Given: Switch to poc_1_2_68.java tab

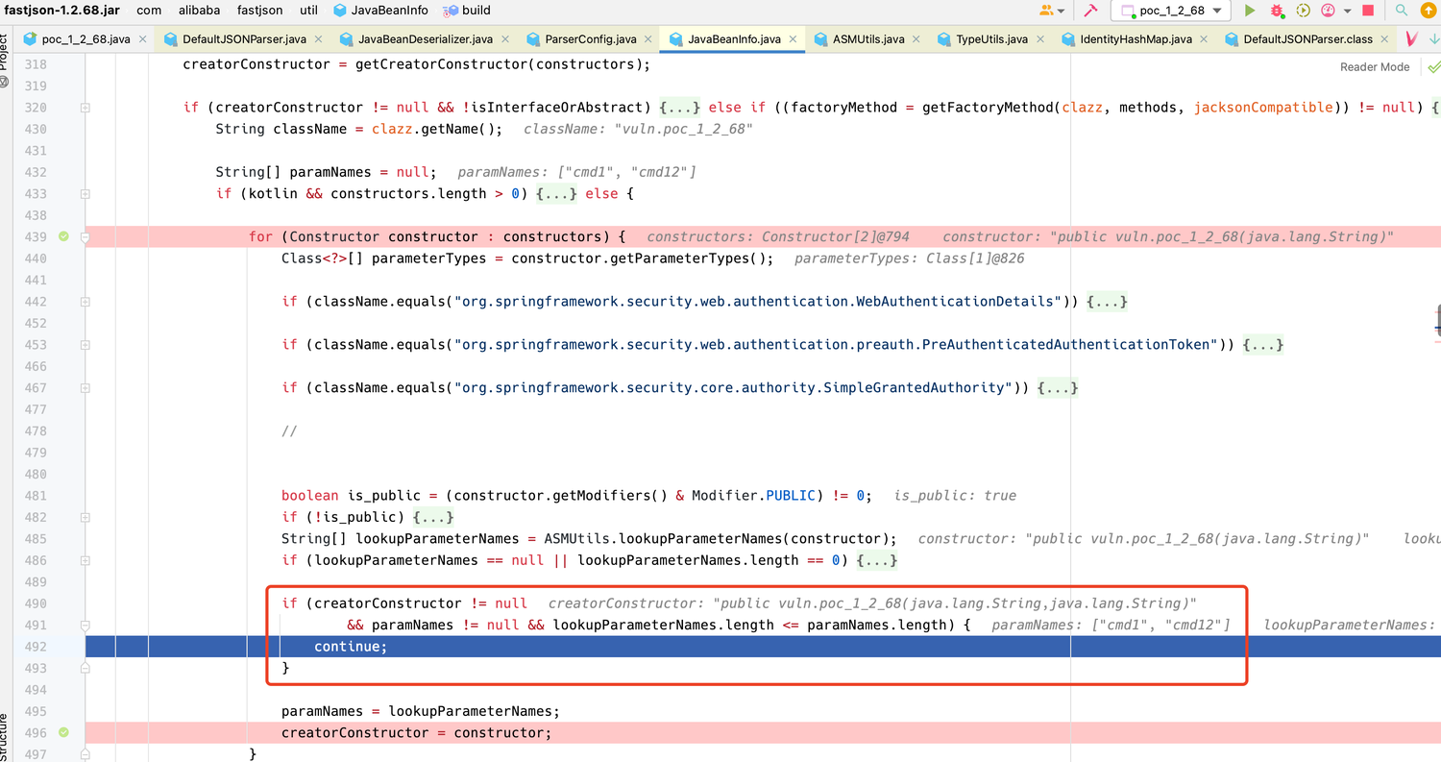Looking at the screenshot, I should 86,39.
